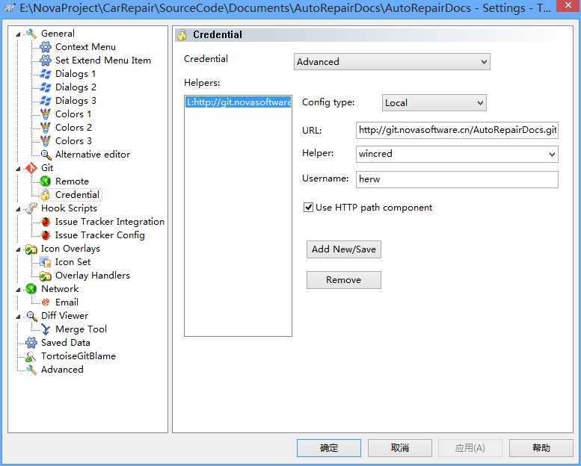Click the URL input field
This screenshot has height=466, width=581.
[457, 130]
